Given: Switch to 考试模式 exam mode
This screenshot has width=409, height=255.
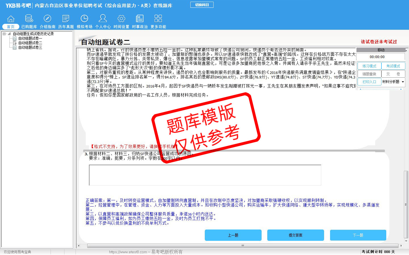Looking at the screenshot, I should tap(393, 66).
